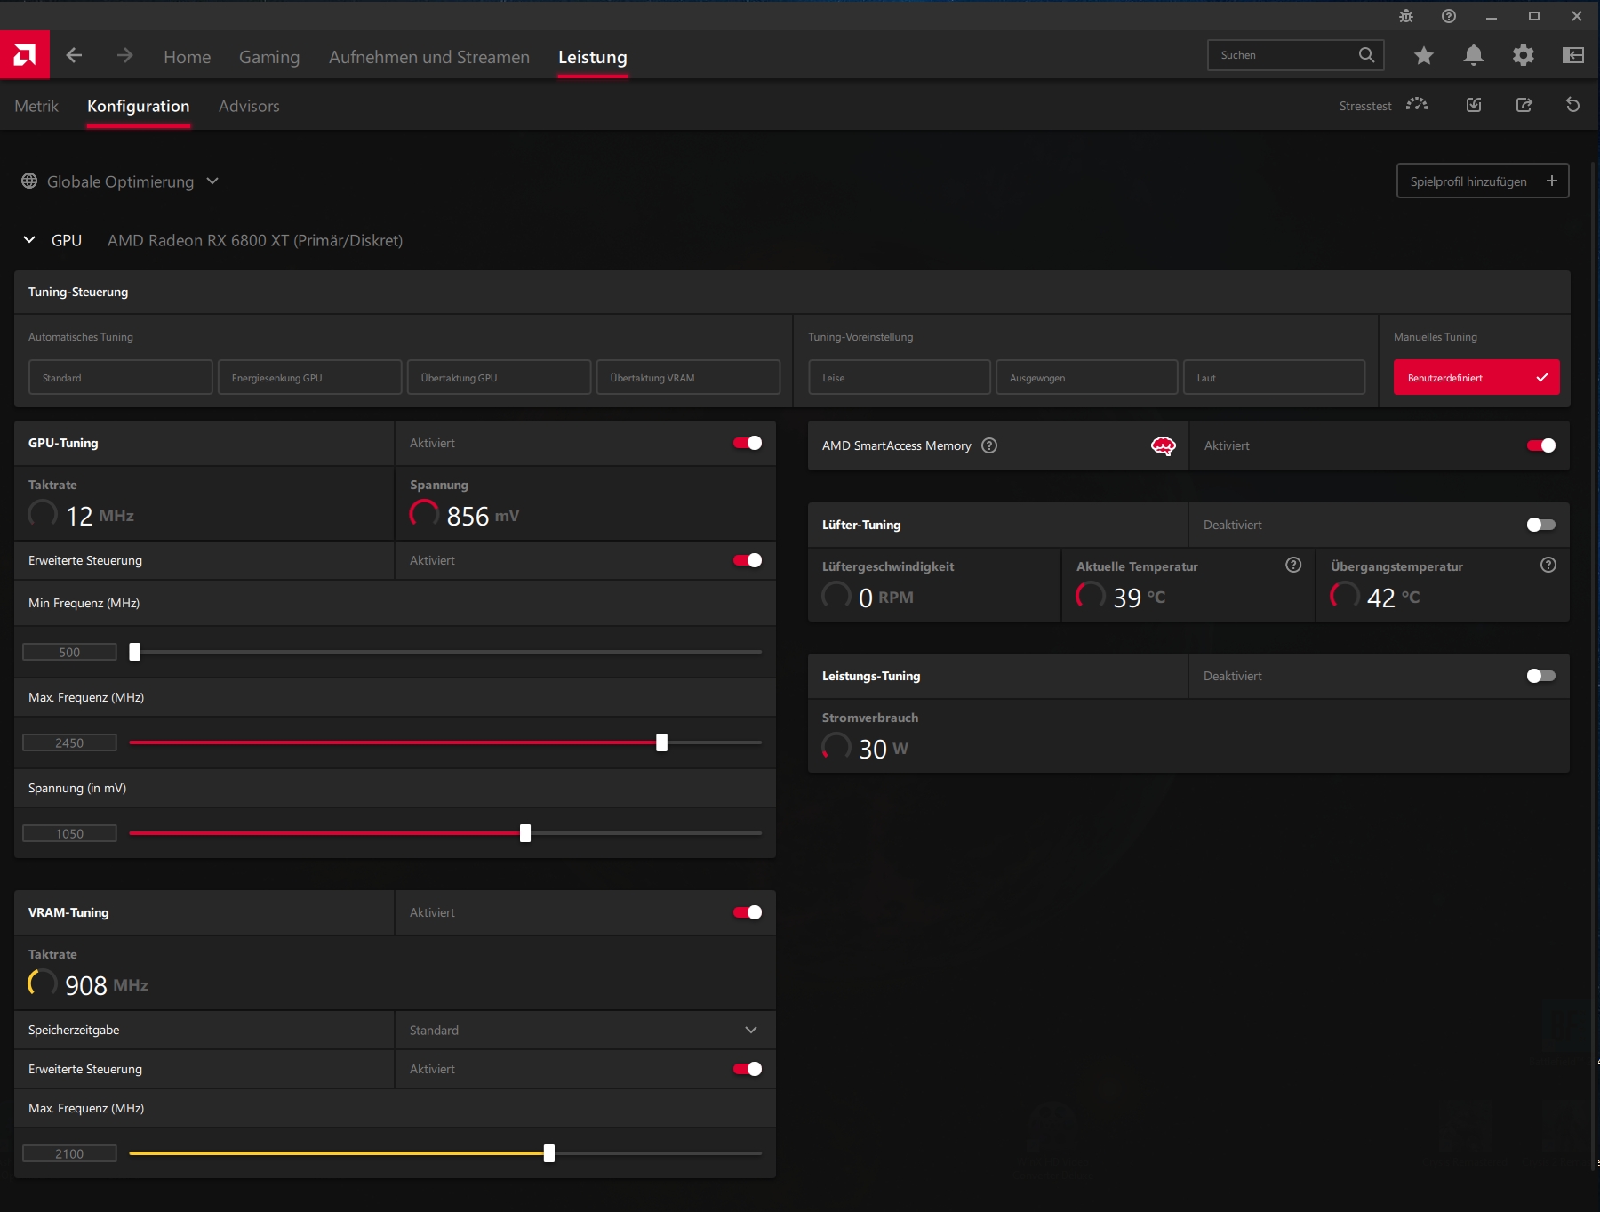
Task: Open favorites star icon
Action: click(x=1424, y=55)
